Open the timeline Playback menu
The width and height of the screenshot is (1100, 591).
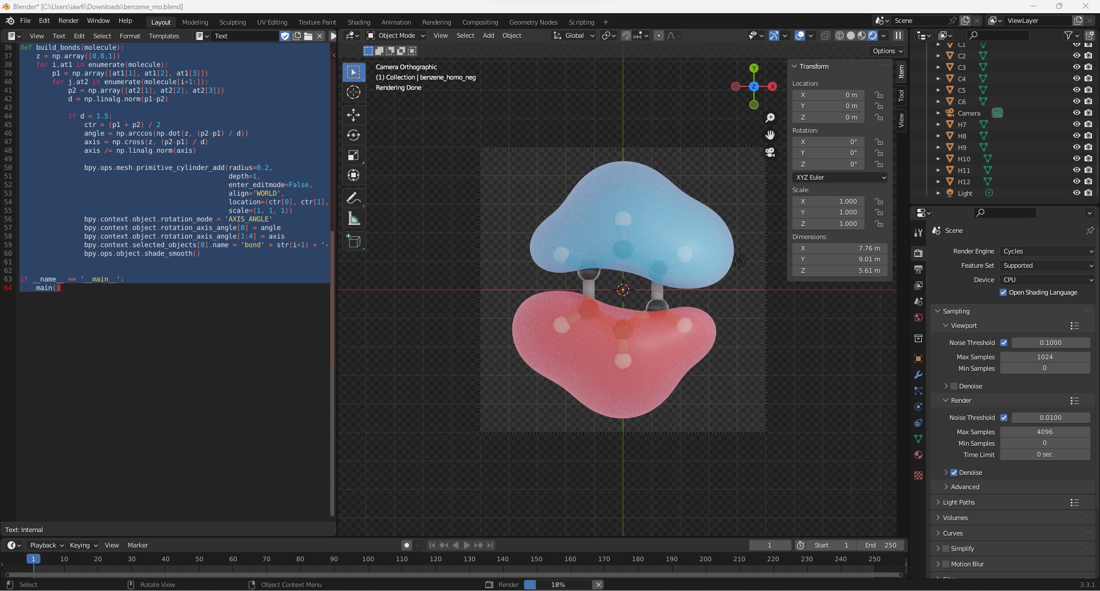pos(46,545)
